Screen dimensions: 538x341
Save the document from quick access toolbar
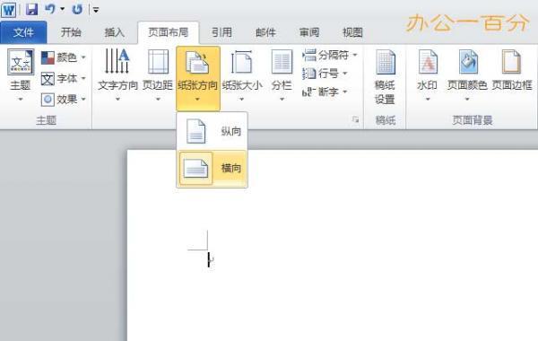click(x=31, y=9)
